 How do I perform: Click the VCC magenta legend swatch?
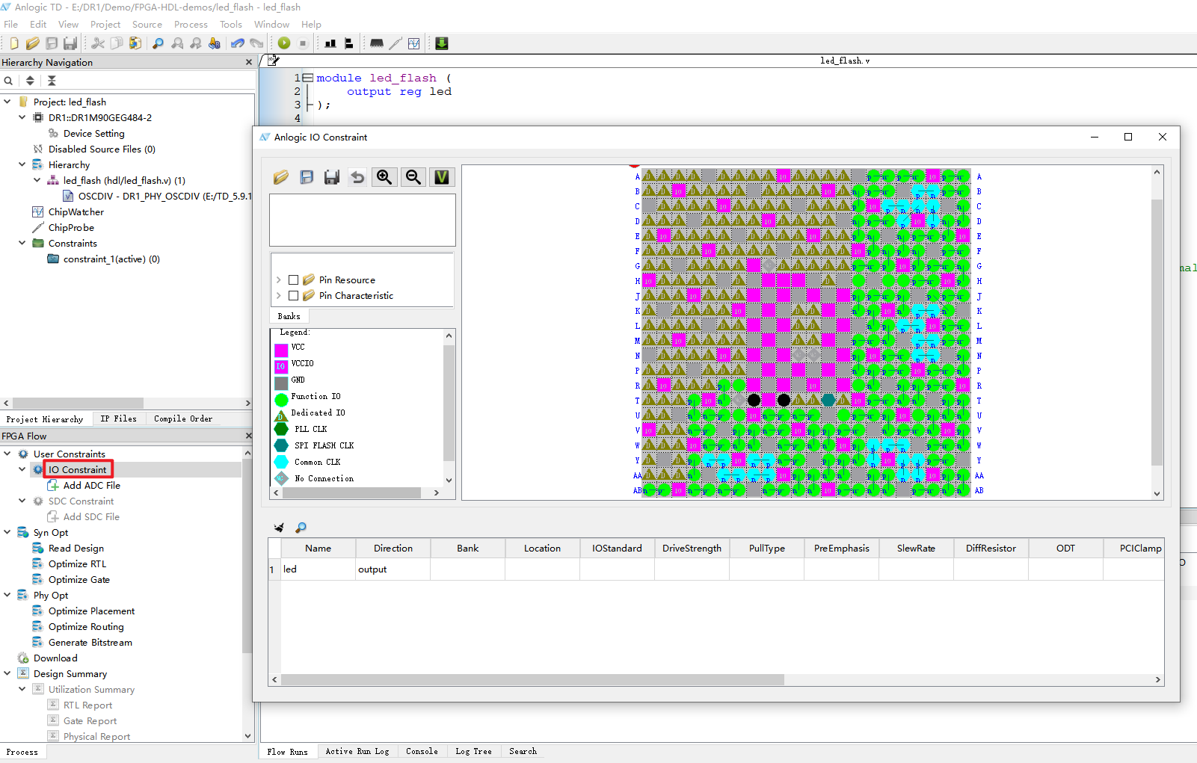pos(281,350)
